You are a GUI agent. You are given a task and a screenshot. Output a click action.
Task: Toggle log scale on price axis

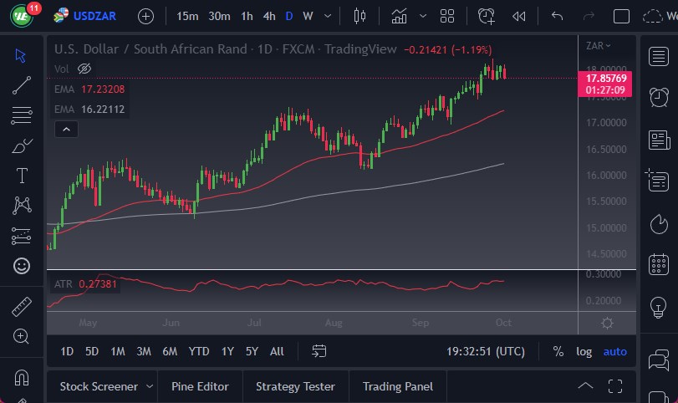click(x=584, y=351)
